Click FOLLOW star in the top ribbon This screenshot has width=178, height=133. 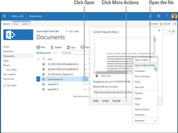[165, 24]
